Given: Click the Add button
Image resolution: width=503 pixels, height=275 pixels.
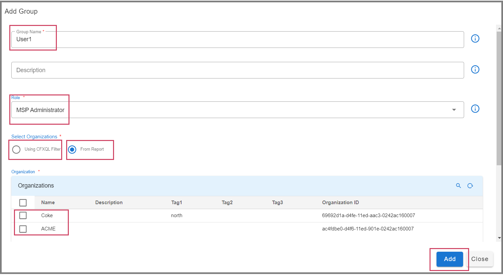Looking at the screenshot, I should [449, 259].
